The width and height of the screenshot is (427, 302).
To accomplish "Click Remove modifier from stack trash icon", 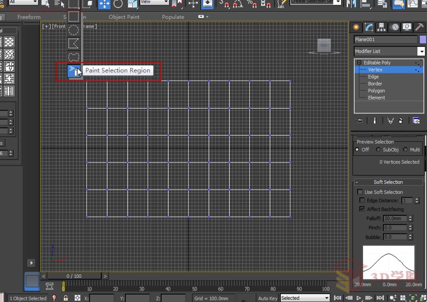I will click(x=400, y=121).
